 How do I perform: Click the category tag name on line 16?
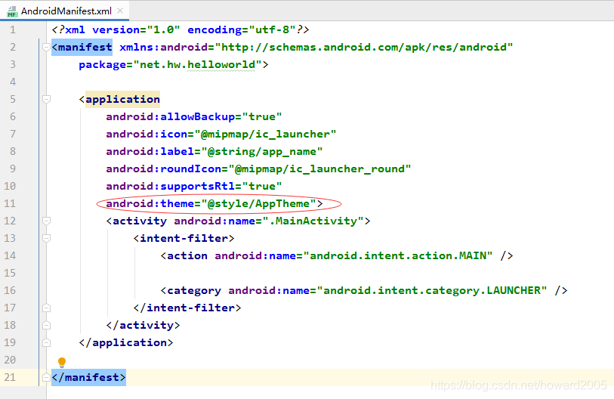[194, 290]
